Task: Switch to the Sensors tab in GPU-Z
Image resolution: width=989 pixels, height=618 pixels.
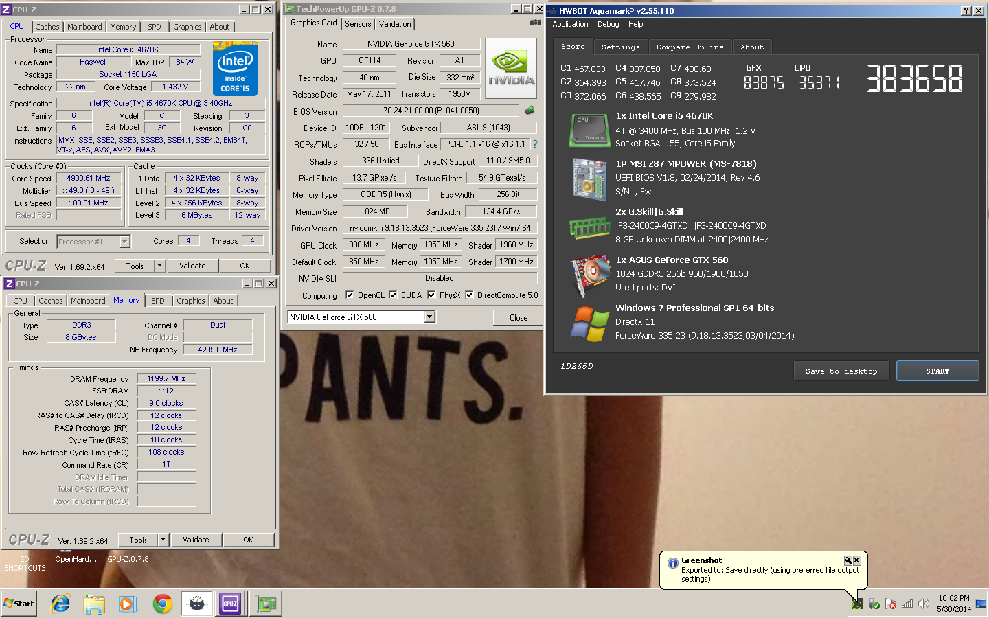Action: [358, 24]
